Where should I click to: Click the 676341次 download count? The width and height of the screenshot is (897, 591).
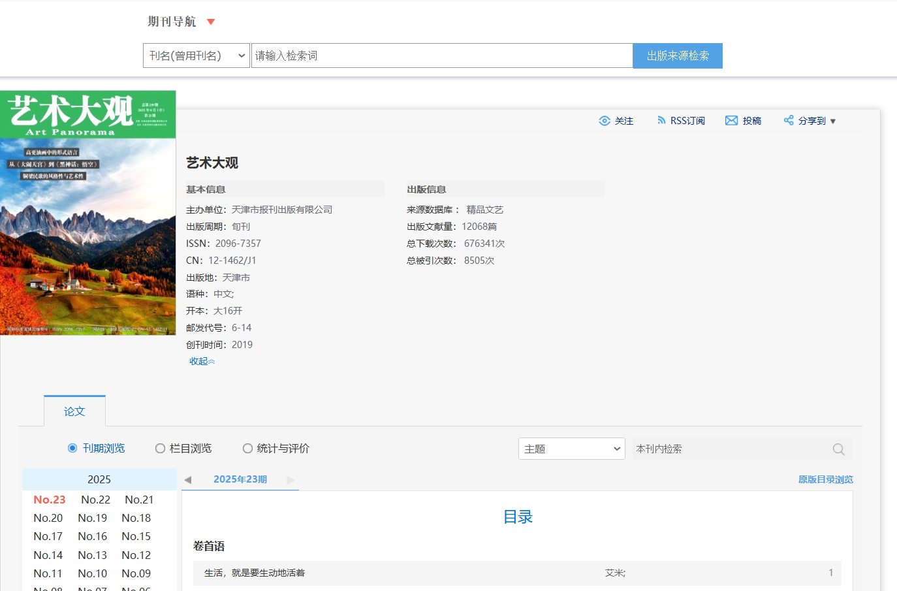484,244
